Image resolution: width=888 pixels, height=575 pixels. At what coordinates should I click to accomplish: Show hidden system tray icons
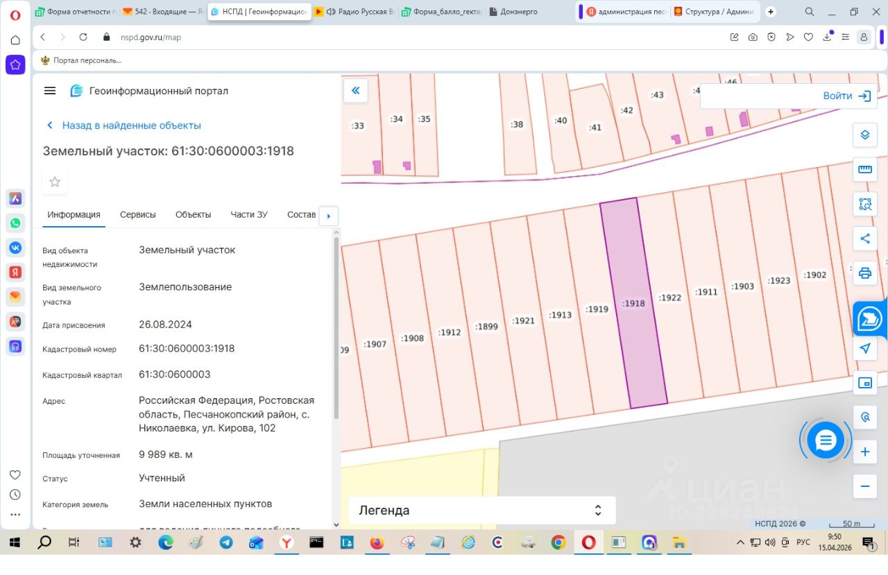pyautogui.click(x=740, y=542)
